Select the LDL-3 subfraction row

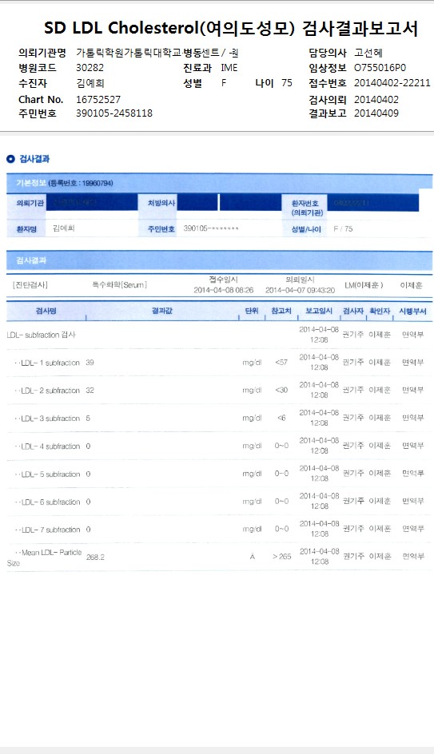point(220,419)
